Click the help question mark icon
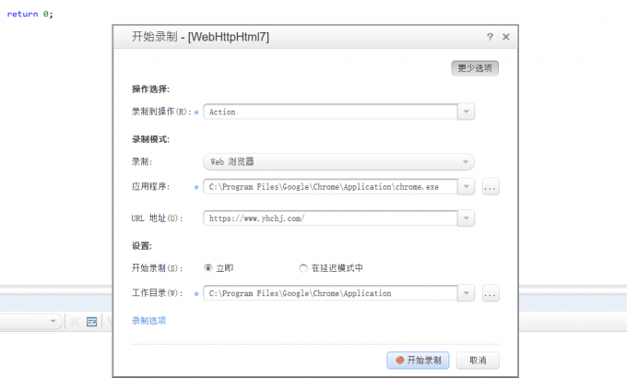The width and height of the screenshot is (627, 390). tap(490, 37)
